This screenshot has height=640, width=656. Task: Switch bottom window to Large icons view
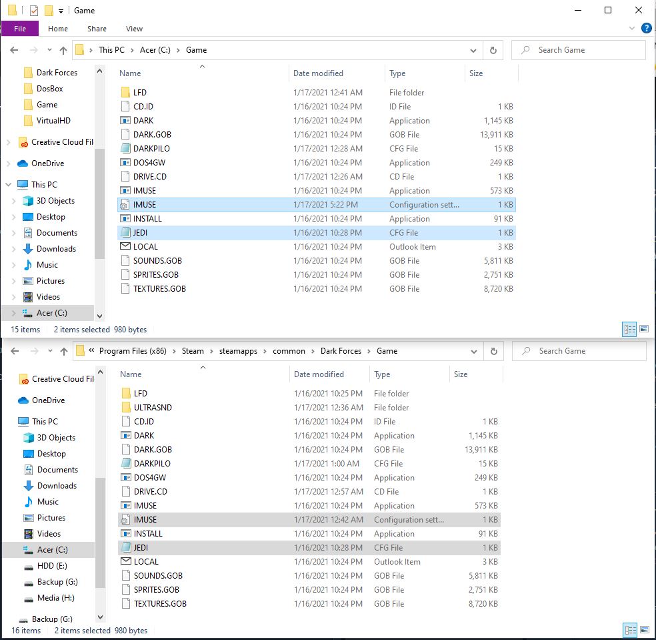644,629
